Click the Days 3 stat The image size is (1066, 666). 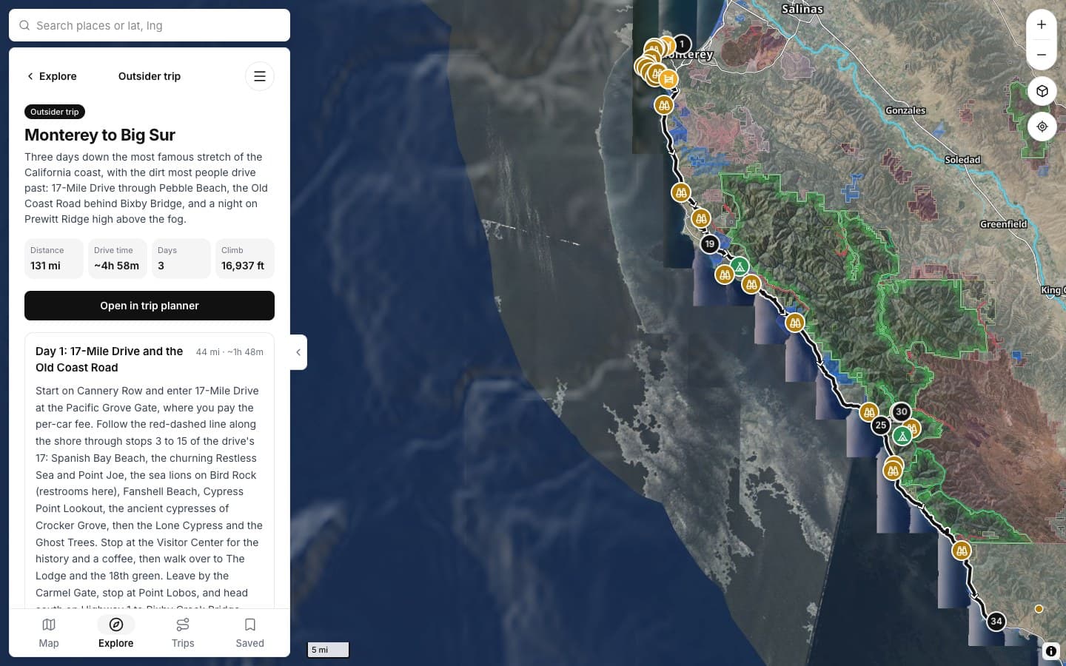tap(181, 258)
